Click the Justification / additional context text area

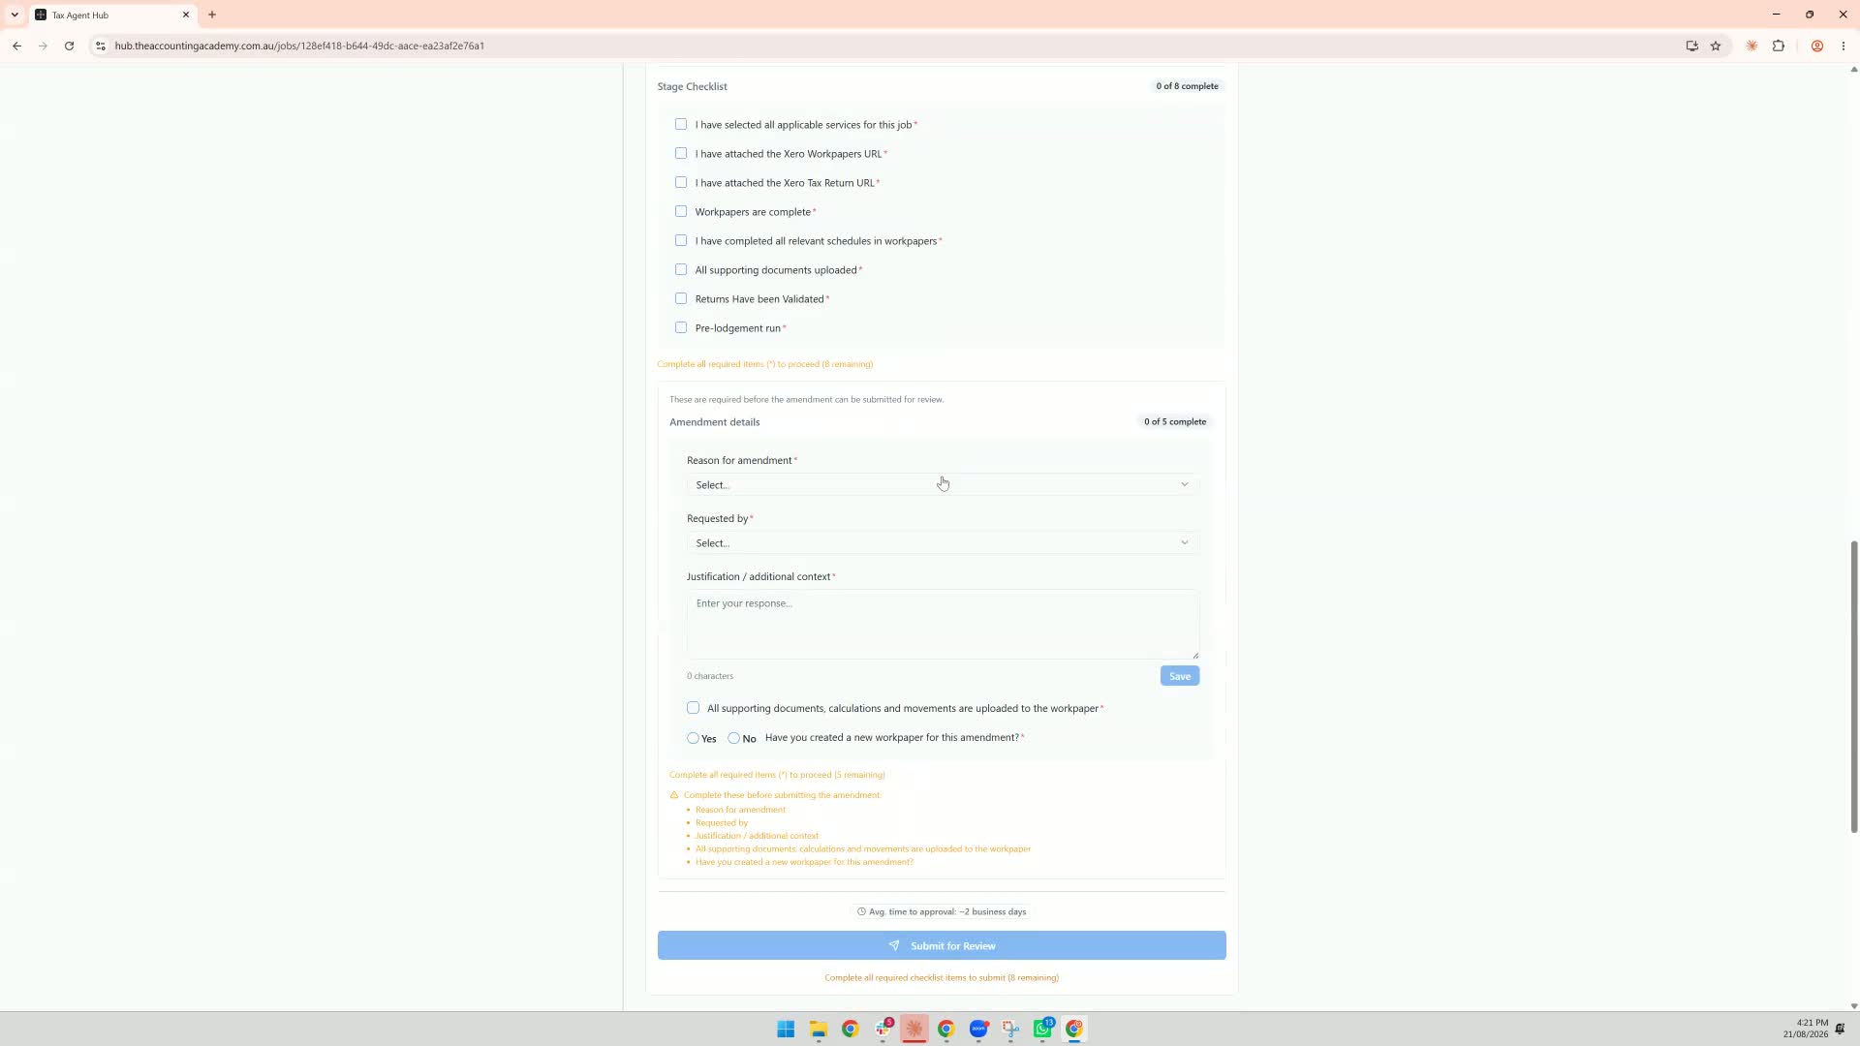pyautogui.click(x=943, y=625)
